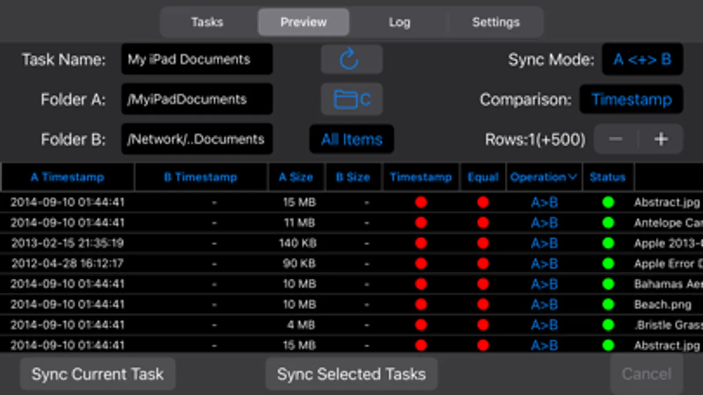Click the red Timestamp dot for Beach.png
703x395 pixels.
pos(421,304)
